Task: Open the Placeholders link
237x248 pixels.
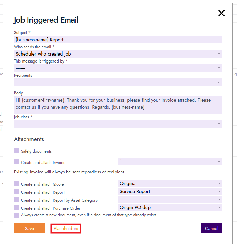Action: coord(66,229)
